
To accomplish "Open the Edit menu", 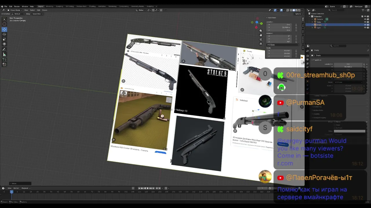I will pyautogui.click(x=11, y=6).
